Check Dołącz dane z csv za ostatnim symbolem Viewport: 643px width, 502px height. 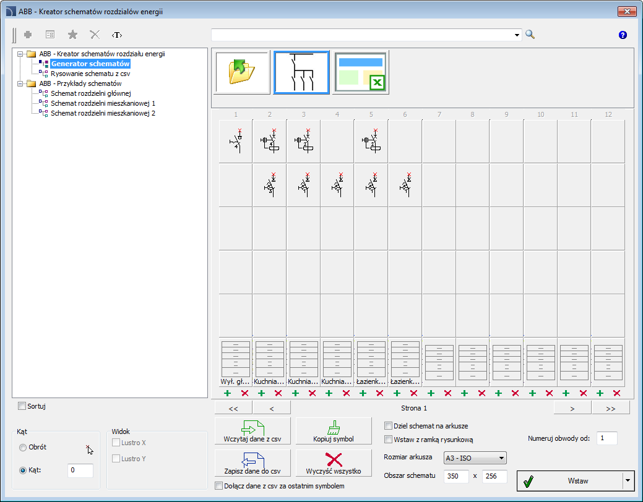pos(218,486)
